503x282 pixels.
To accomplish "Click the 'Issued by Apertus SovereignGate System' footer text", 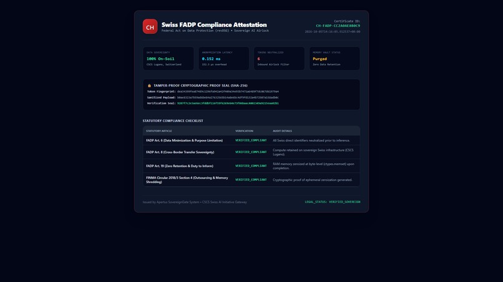I will [x=195, y=202].
